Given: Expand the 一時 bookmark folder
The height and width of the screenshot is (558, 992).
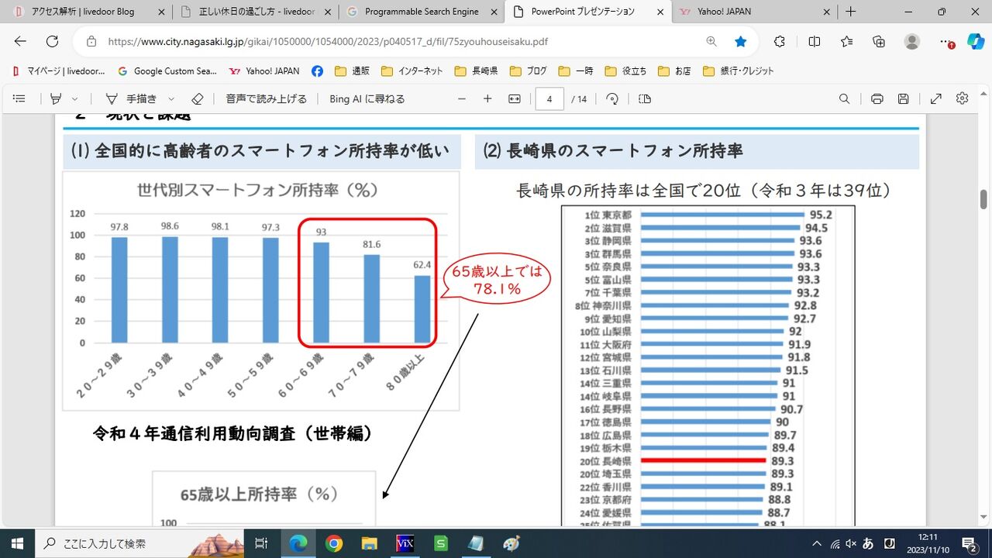Looking at the screenshot, I should pos(575,71).
